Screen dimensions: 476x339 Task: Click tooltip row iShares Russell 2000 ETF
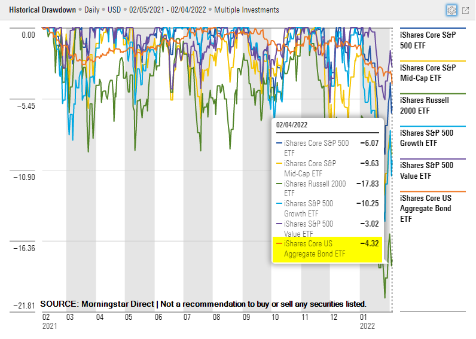click(x=327, y=188)
